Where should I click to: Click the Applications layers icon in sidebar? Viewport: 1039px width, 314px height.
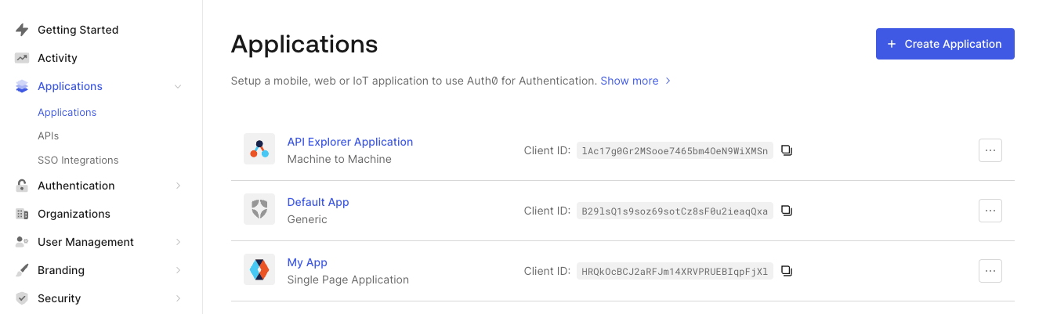tap(22, 86)
